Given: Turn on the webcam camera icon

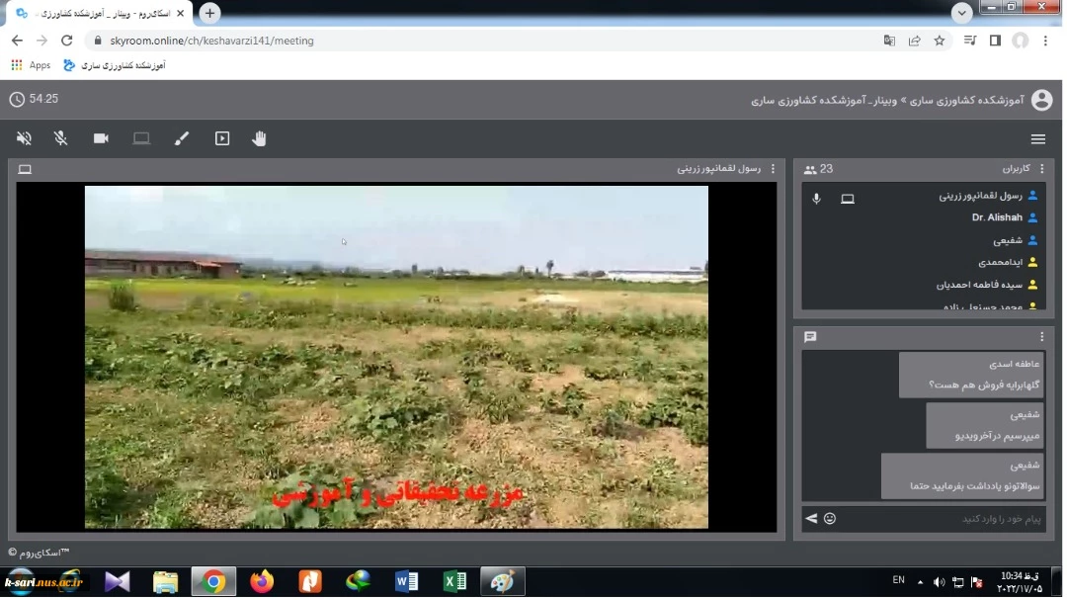Looking at the screenshot, I should point(101,139).
